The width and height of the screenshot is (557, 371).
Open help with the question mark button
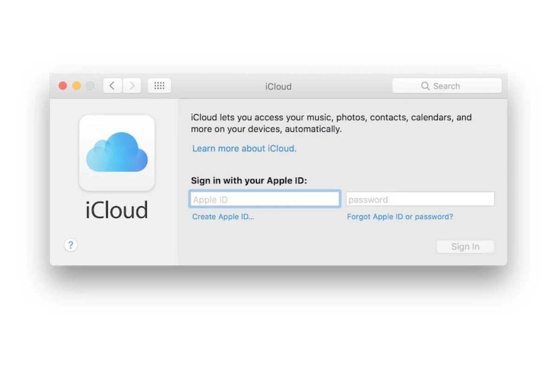point(71,245)
